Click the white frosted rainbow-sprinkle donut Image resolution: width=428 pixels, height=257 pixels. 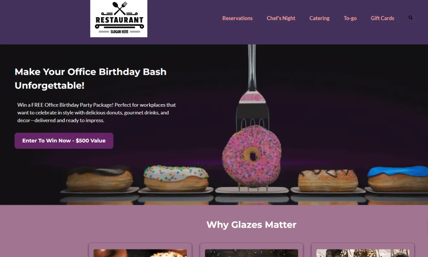[176, 178]
